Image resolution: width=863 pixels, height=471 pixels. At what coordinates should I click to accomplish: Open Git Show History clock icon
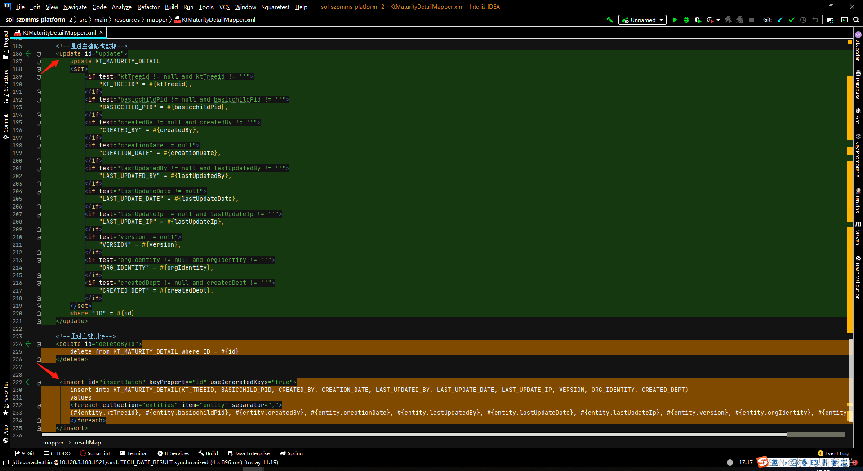pos(803,20)
